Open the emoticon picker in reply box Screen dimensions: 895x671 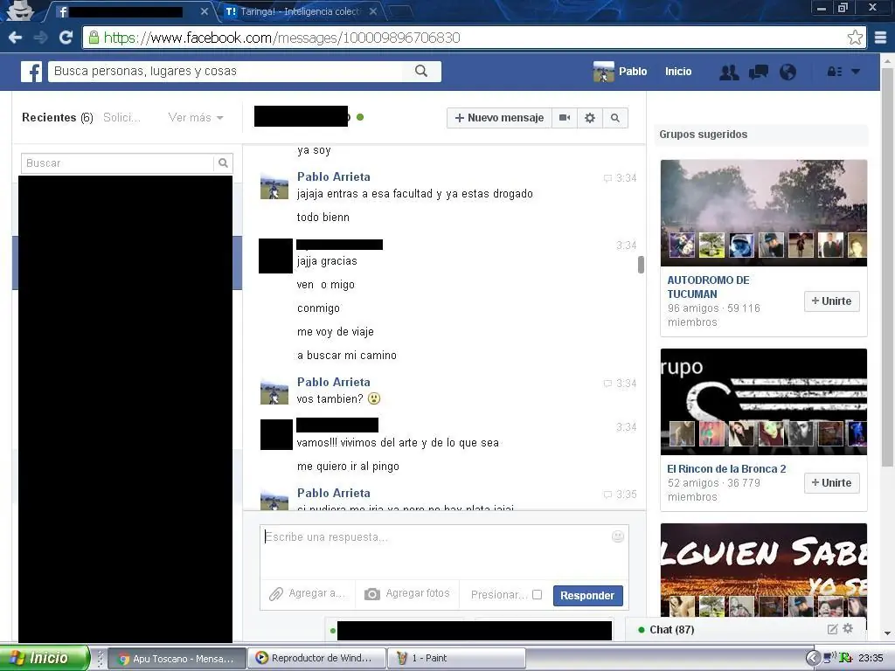point(618,536)
